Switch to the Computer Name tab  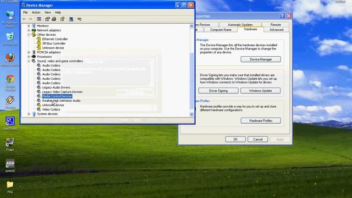(221, 30)
